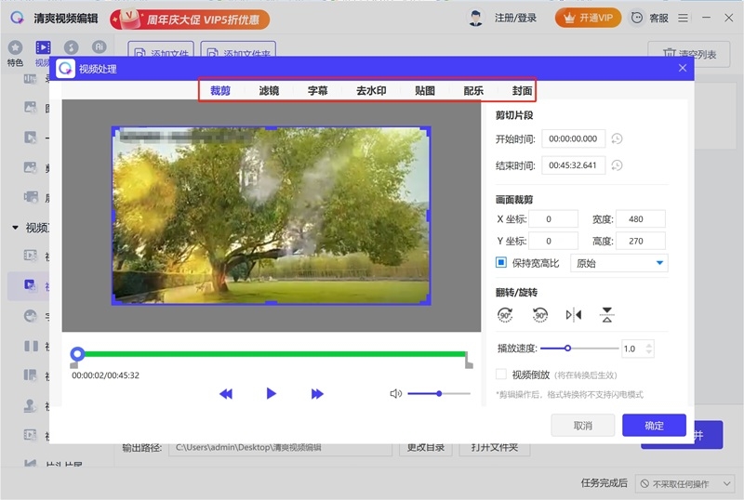Flip the video horizontally
The height and width of the screenshot is (500, 744).
[x=574, y=314]
